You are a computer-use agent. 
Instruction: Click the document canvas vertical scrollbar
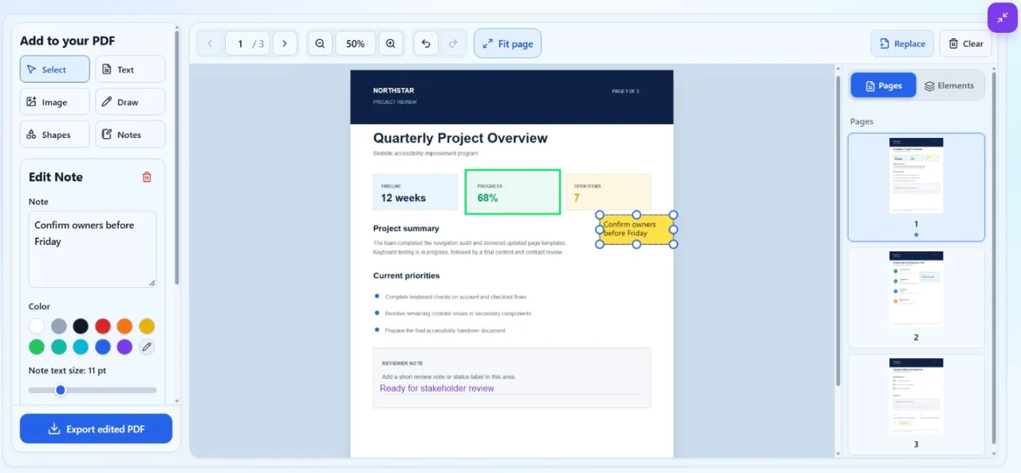[838, 231]
